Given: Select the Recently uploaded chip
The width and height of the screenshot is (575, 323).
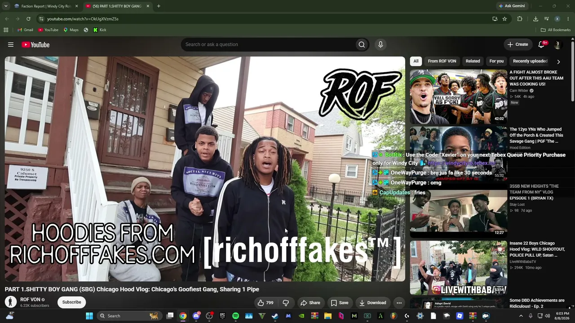Looking at the screenshot, I should tap(530, 61).
